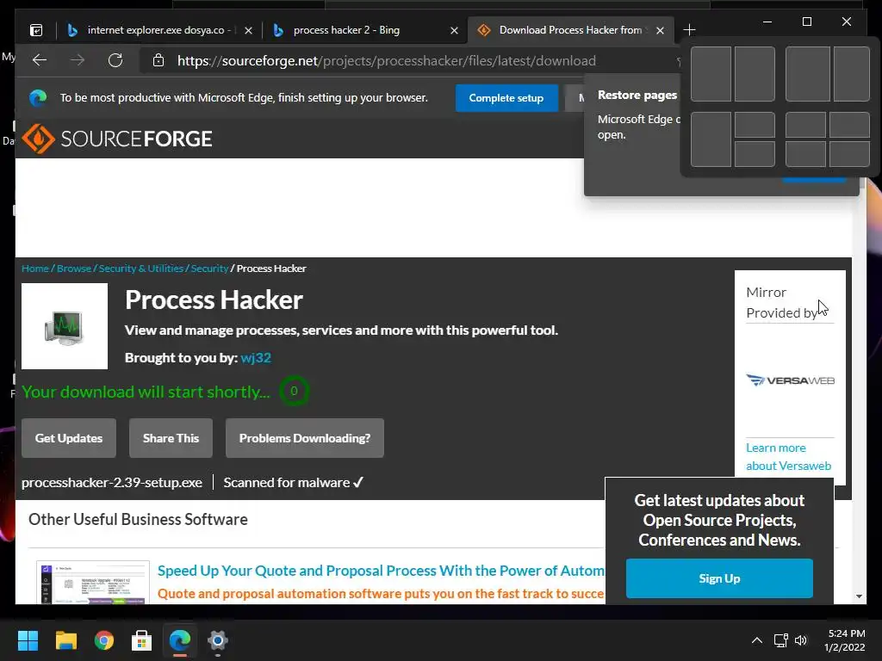This screenshot has height=661, width=882.
Task: Open Speed Up Your Quote and Proposal link
Action: (x=381, y=571)
